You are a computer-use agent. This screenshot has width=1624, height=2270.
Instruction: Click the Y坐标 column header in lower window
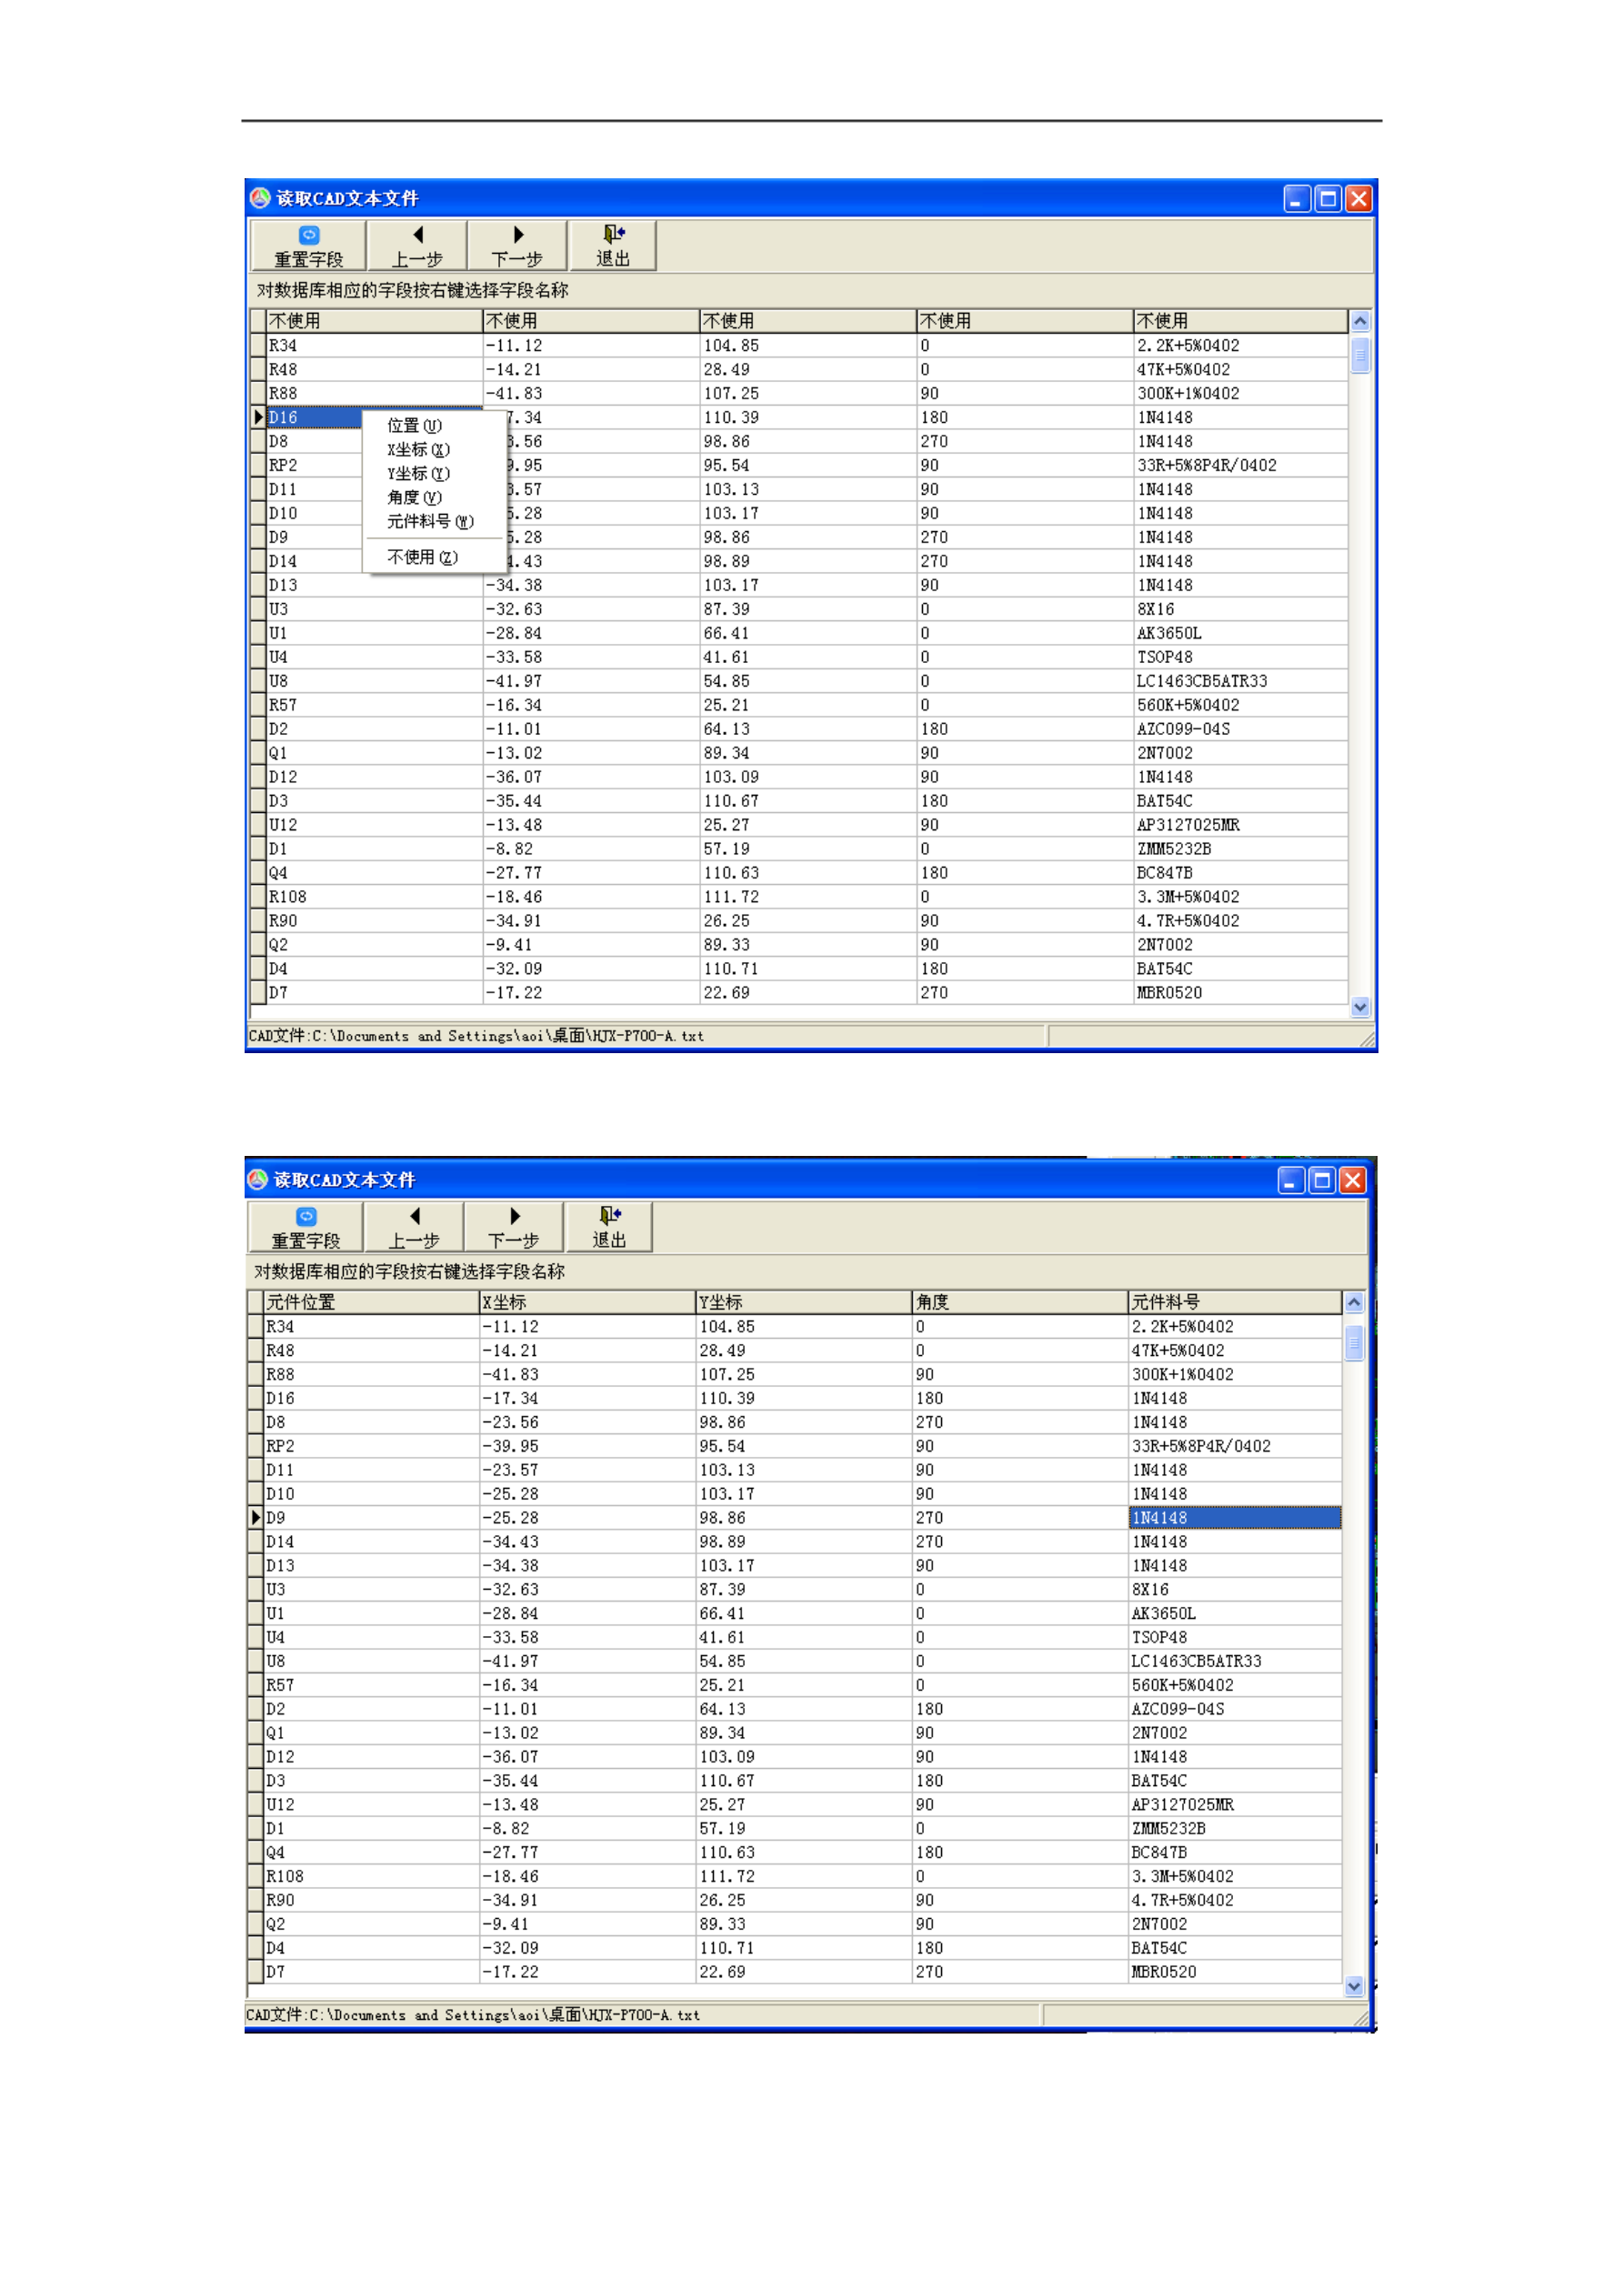805,1302
